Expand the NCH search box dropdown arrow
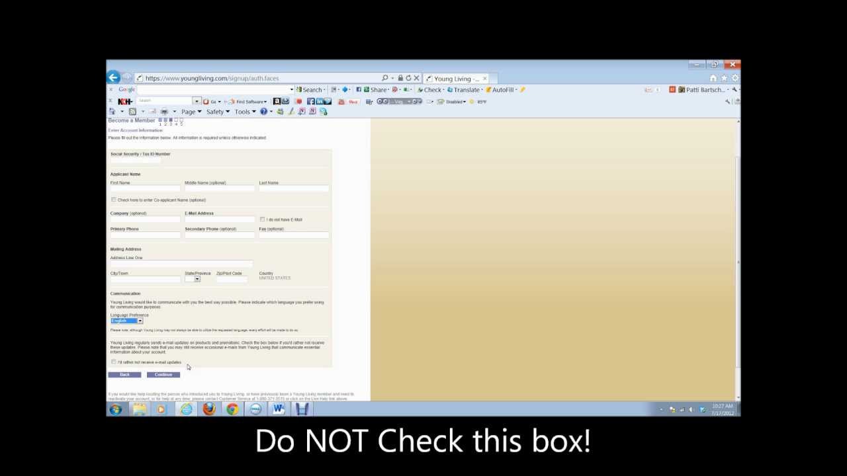The height and width of the screenshot is (476, 847). [197, 101]
